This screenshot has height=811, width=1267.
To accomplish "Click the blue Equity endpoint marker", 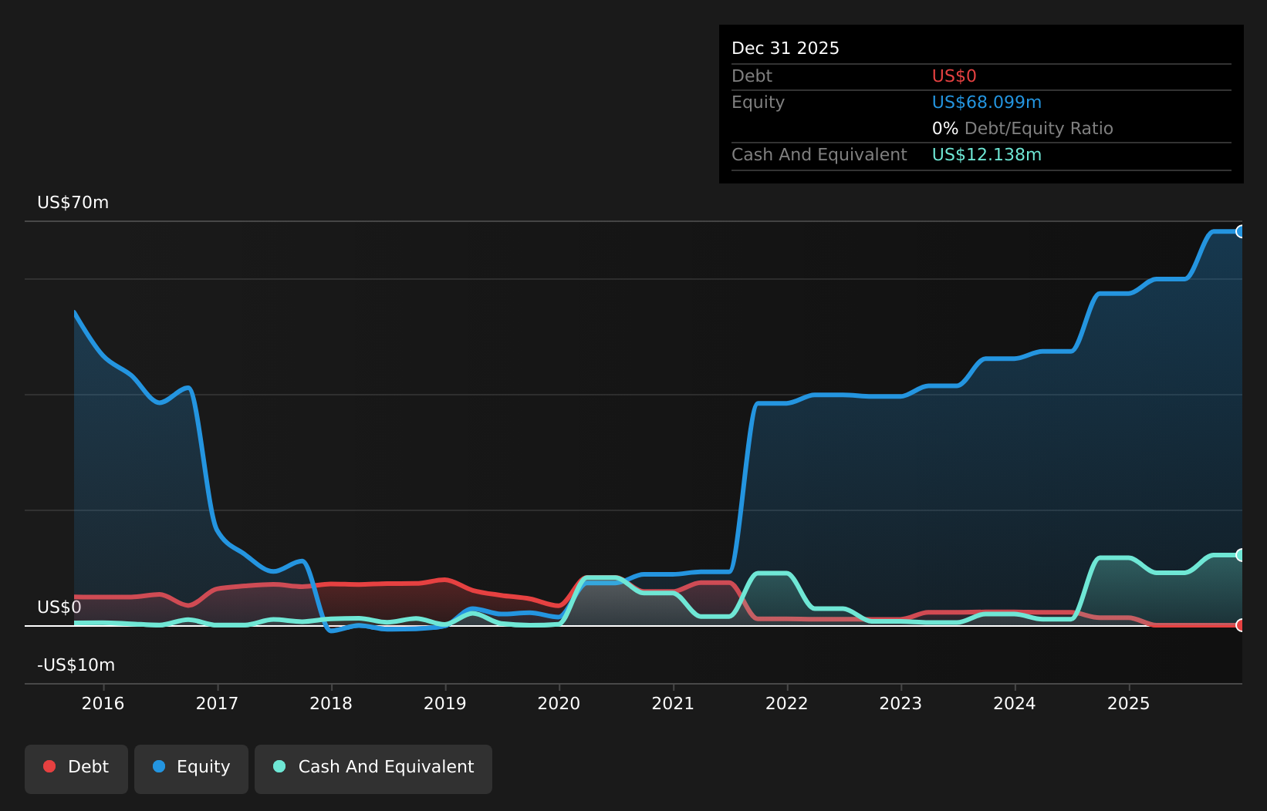I will click(x=1241, y=231).
